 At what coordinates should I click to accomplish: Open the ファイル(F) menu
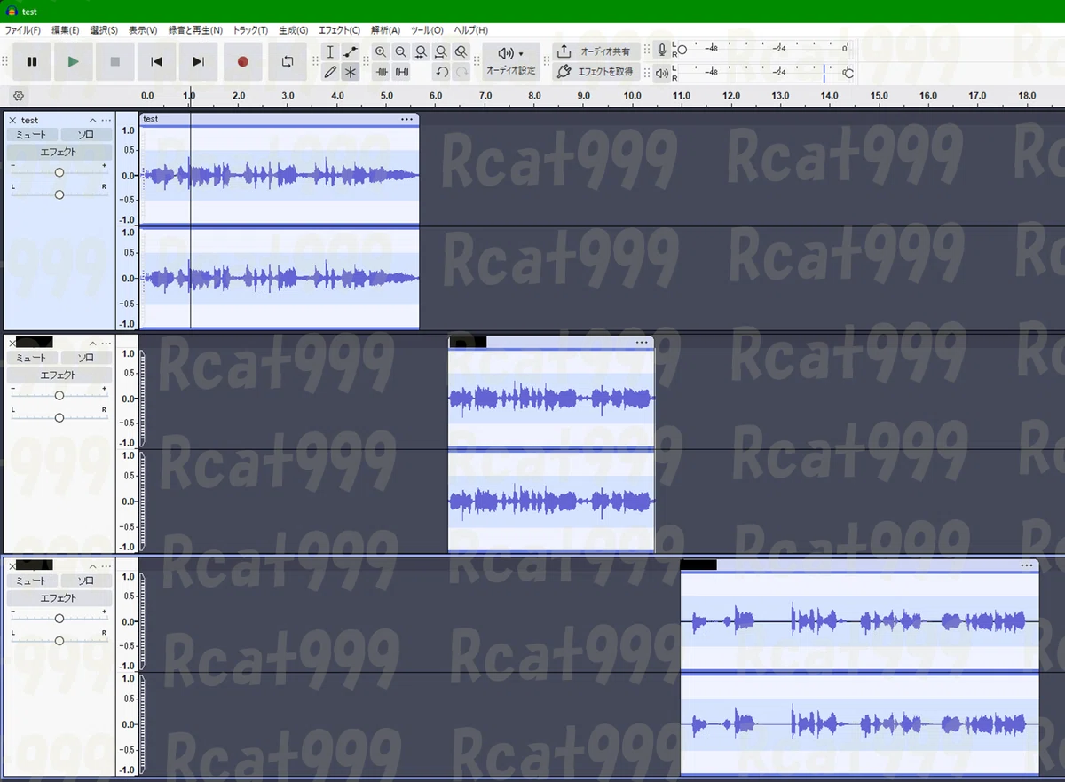[23, 30]
